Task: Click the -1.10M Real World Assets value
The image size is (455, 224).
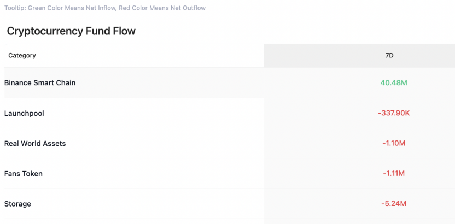Action: click(394, 144)
